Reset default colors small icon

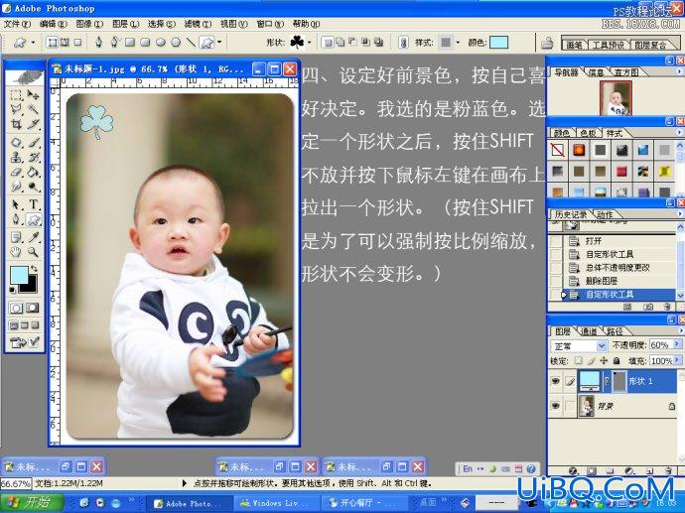(12, 290)
